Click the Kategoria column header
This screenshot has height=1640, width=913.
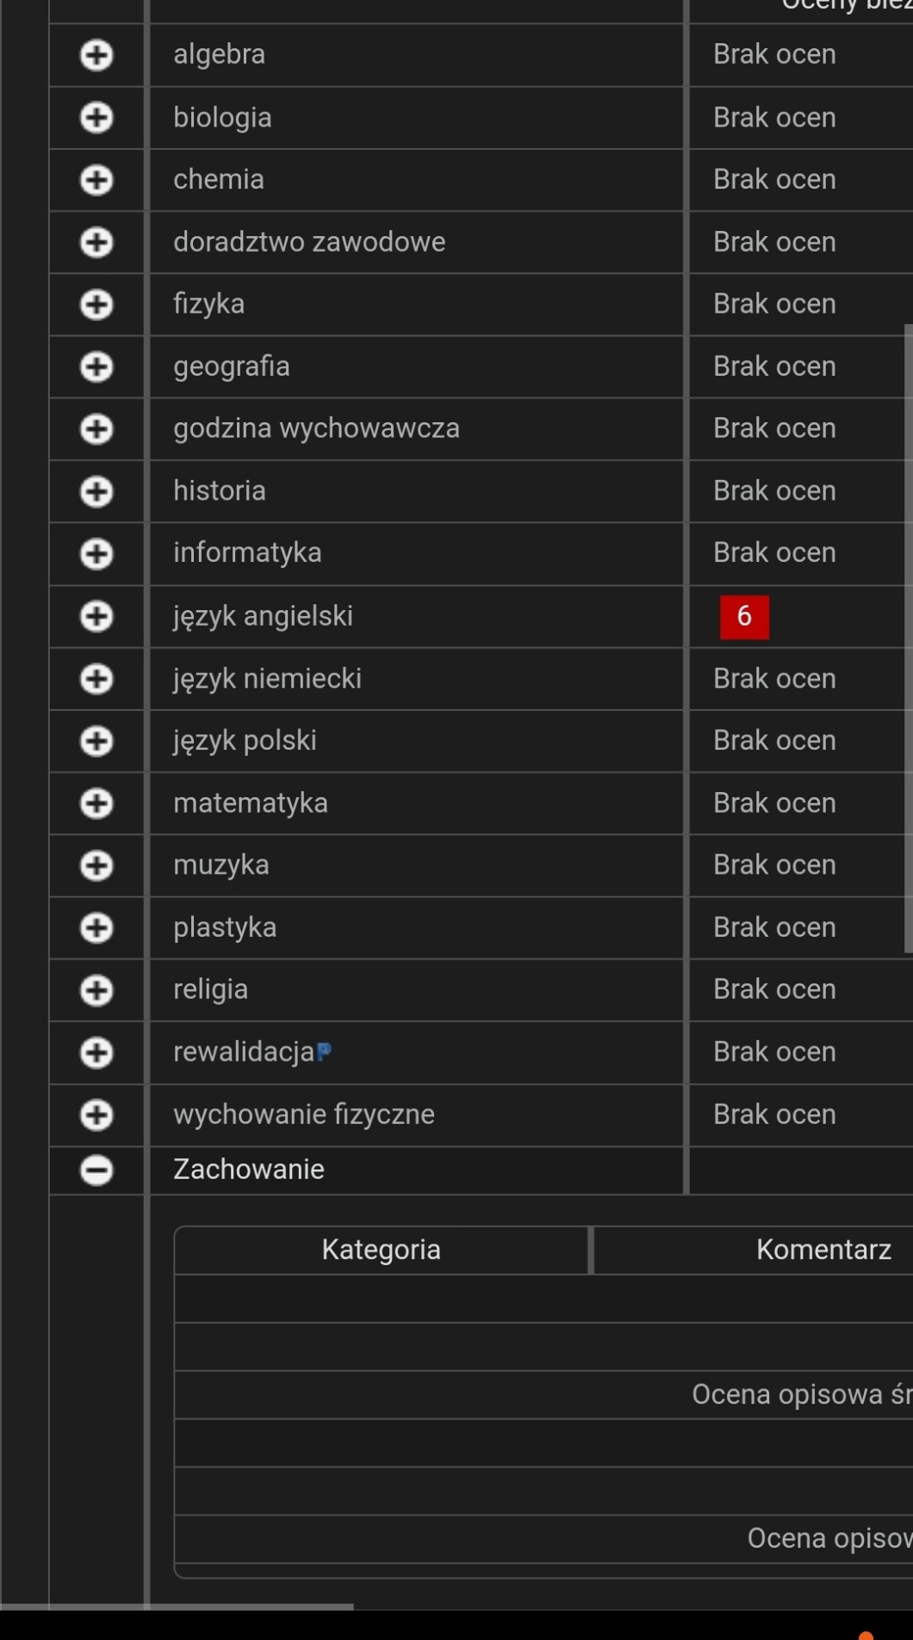point(381,1250)
